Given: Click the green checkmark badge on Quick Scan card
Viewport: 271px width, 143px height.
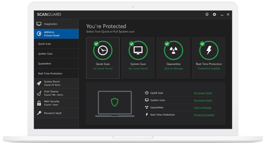Looking at the screenshot, I should [x=96, y=44].
